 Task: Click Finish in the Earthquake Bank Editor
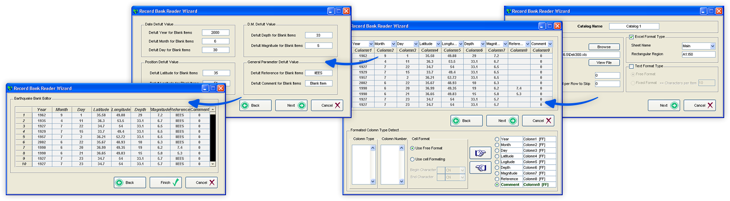[x=170, y=182]
